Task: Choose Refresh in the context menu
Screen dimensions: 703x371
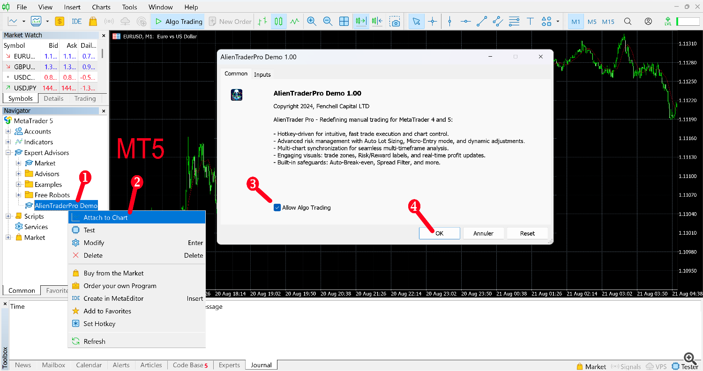Action: (137, 341)
